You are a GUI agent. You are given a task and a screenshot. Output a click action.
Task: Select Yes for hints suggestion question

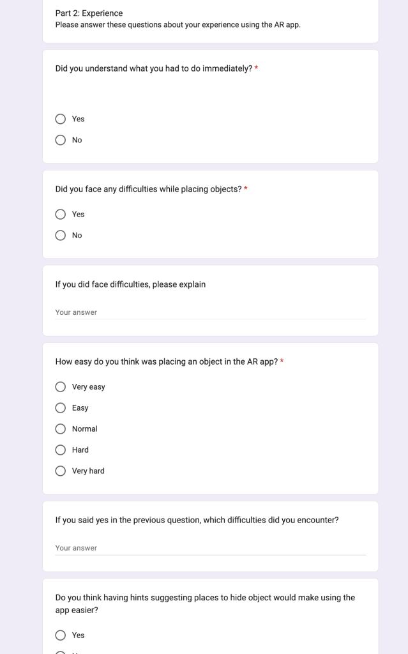tap(61, 635)
